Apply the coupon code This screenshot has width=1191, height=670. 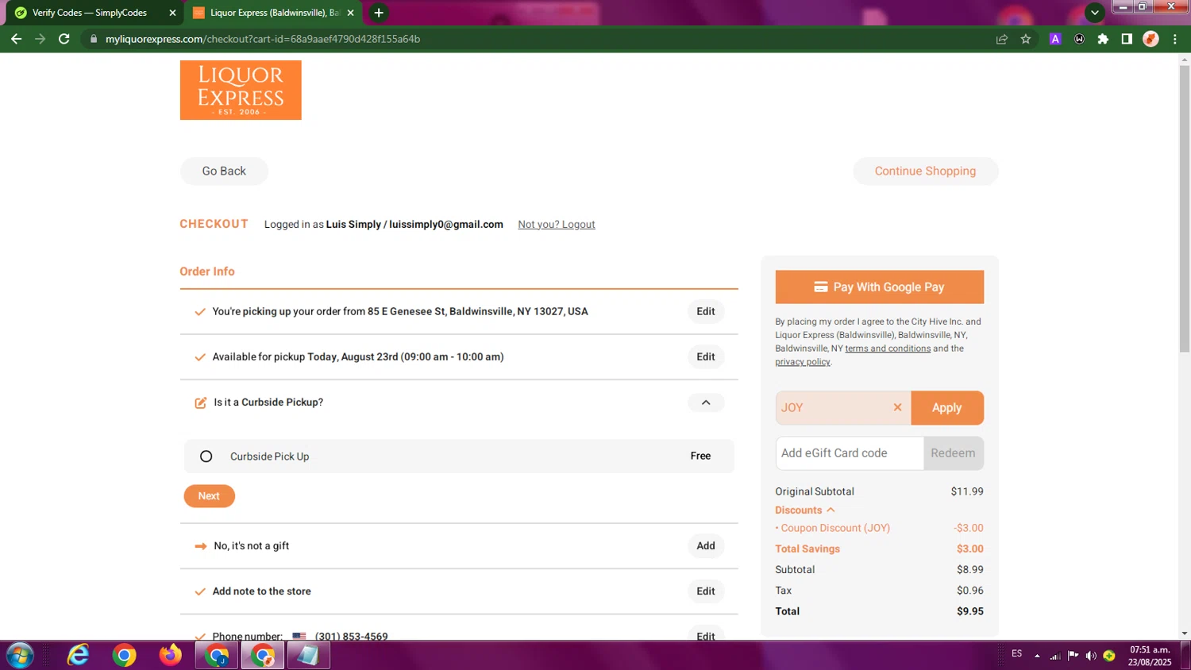(946, 407)
